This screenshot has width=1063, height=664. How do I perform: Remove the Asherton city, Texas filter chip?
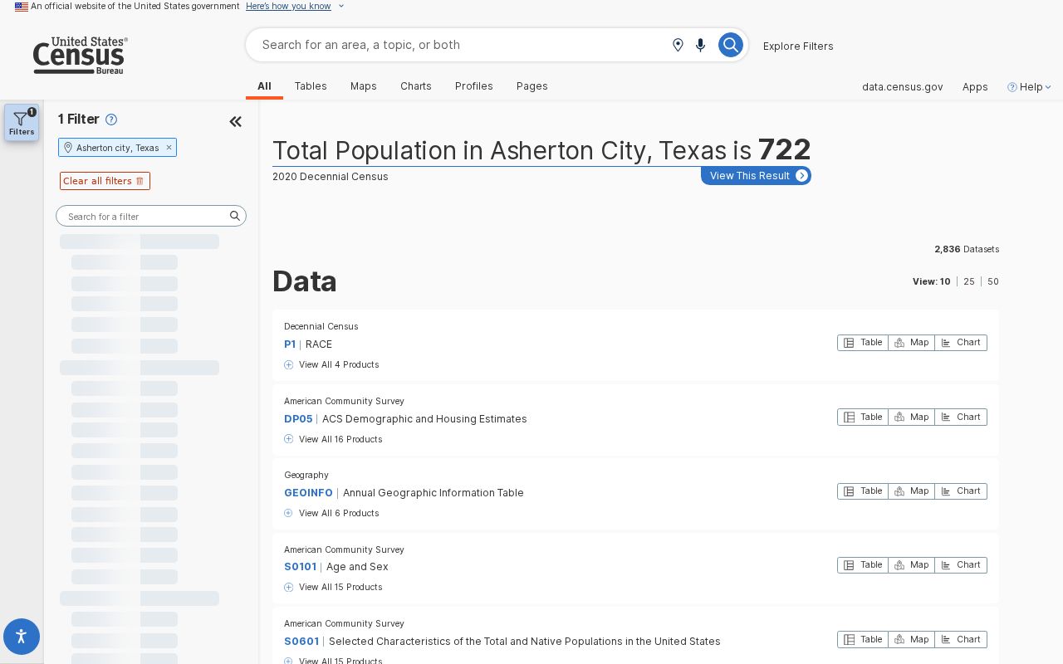169,148
